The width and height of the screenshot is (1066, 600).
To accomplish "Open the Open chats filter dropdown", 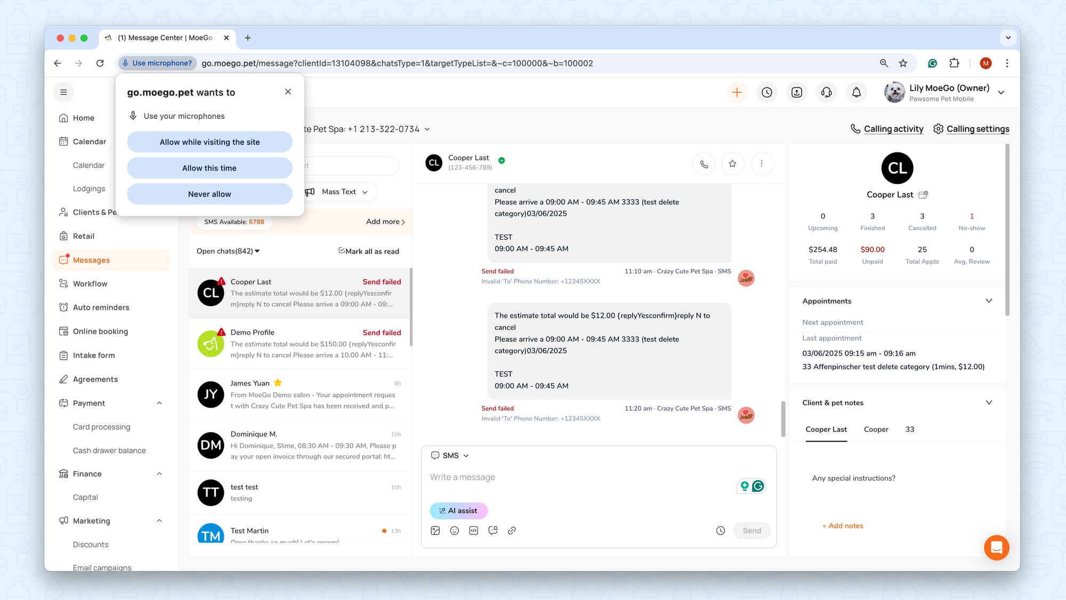I will pos(228,252).
